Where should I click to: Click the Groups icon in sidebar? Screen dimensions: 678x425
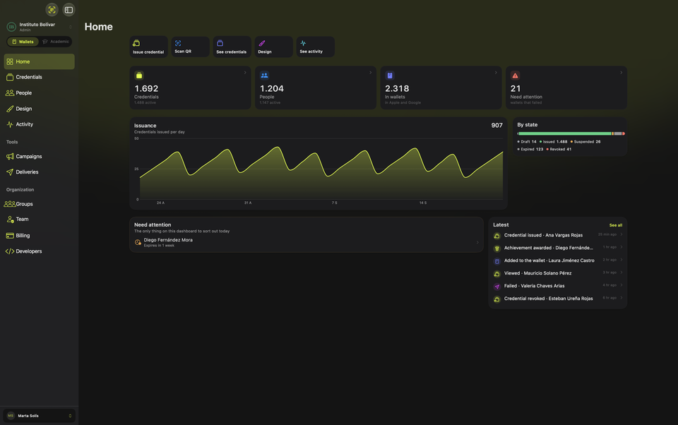click(x=10, y=203)
